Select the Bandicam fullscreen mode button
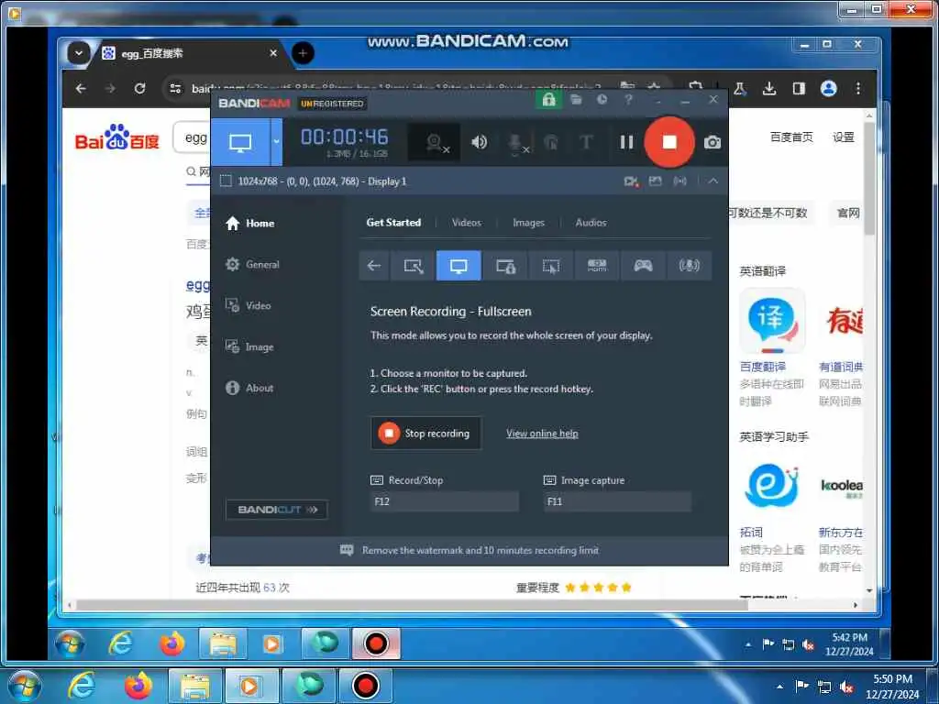Screen dimensions: 939x704 click(240, 142)
